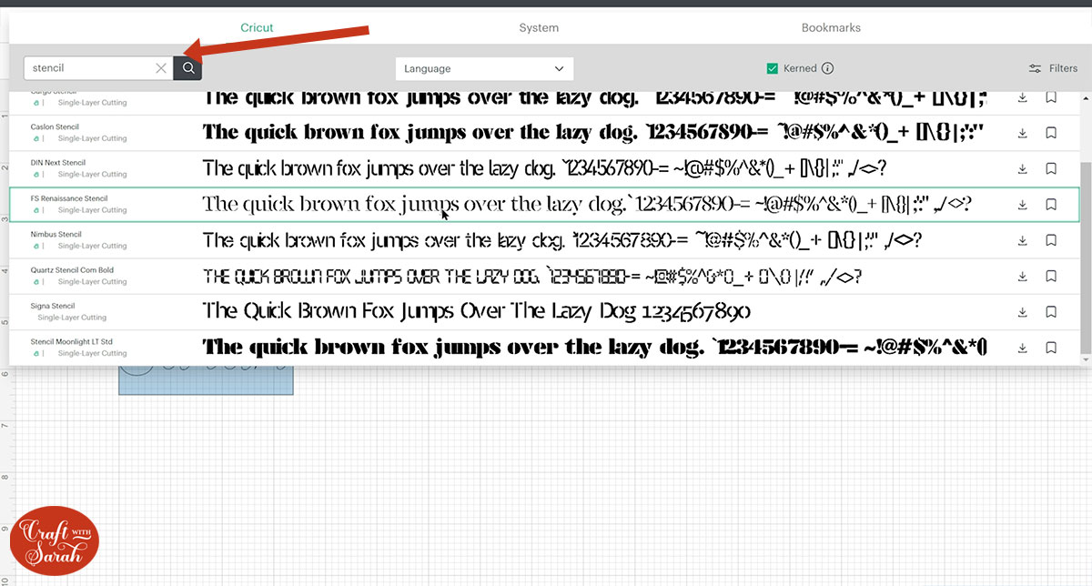Switch to the Cricut fonts tab
The width and height of the screenshot is (1092, 586).
click(x=257, y=27)
